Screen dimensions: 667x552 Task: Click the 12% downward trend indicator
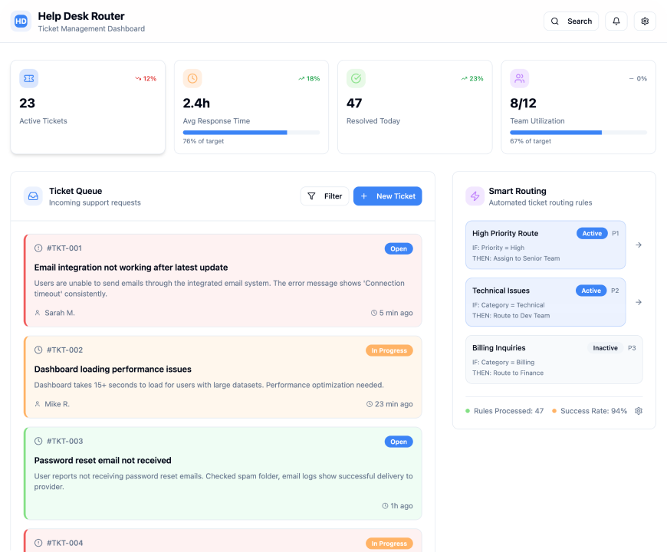coord(146,79)
